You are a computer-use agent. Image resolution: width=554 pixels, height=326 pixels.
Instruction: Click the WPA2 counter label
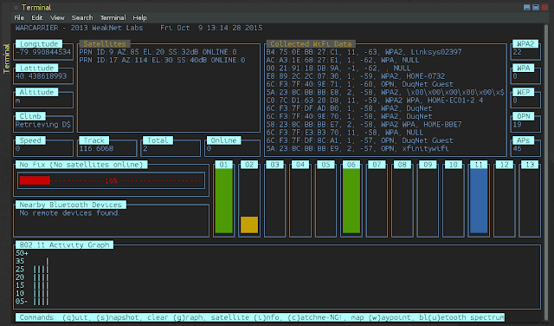click(525, 44)
